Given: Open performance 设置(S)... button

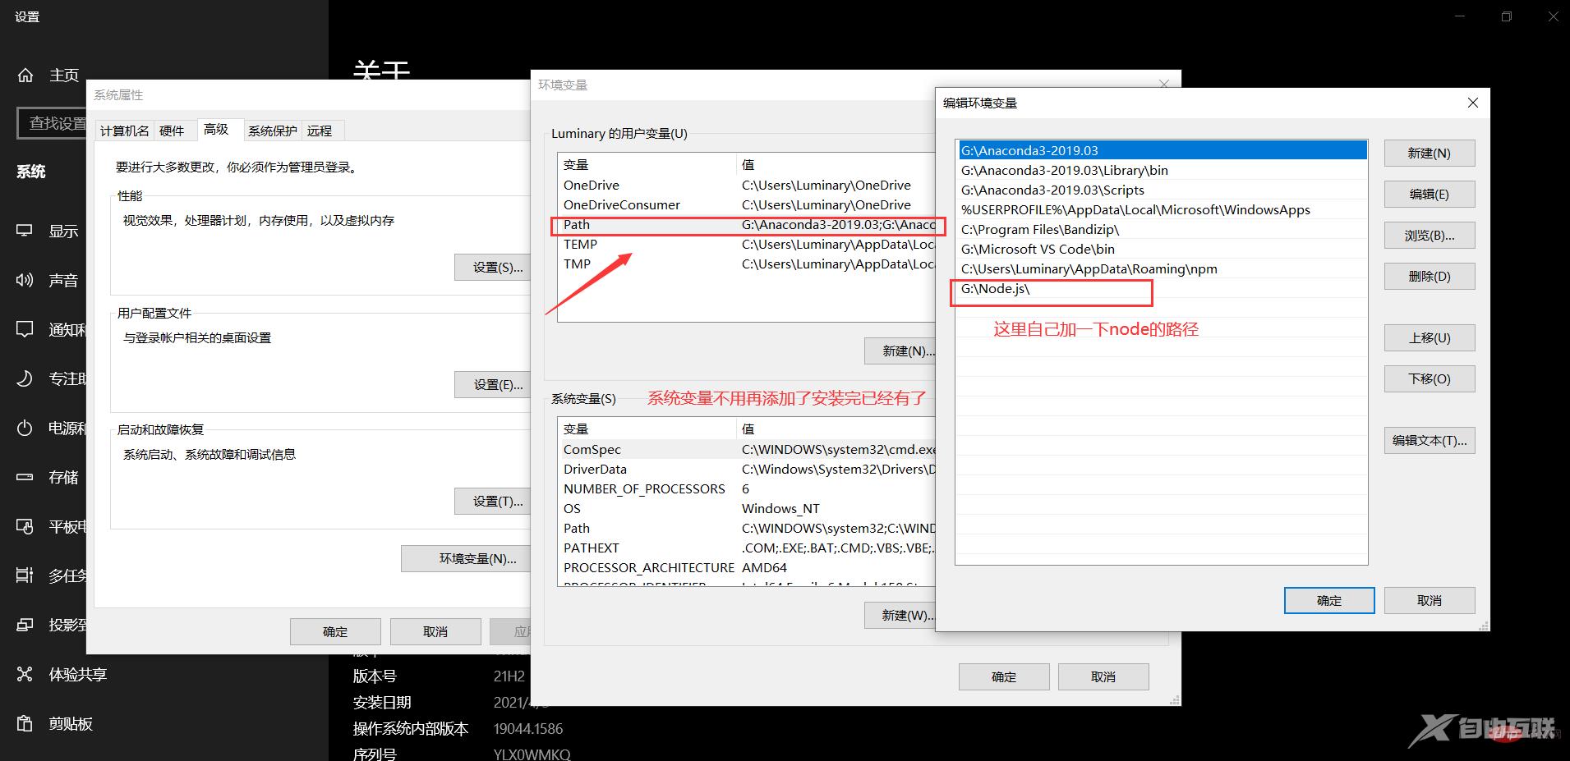Looking at the screenshot, I should tap(493, 267).
